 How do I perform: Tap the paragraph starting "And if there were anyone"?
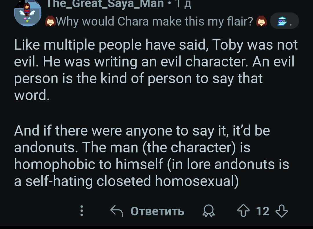tap(151, 156)
